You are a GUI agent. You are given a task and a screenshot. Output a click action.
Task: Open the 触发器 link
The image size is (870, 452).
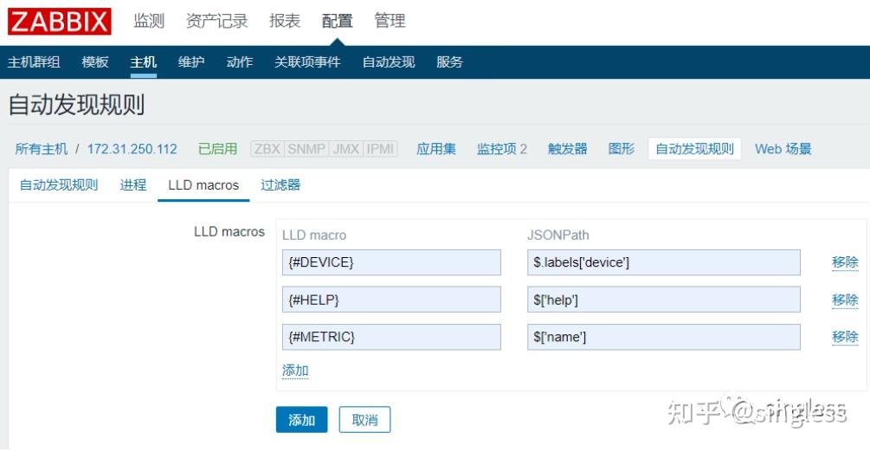pyautogui.click(x=567, y=149)
